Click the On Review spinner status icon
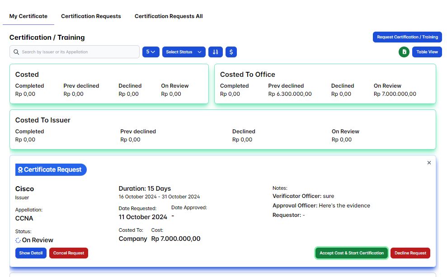 pyautogui.click(x=18, y=240)
